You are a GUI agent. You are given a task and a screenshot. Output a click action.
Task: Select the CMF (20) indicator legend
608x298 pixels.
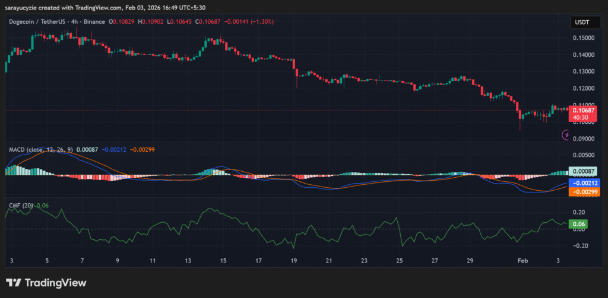(21, 206)
